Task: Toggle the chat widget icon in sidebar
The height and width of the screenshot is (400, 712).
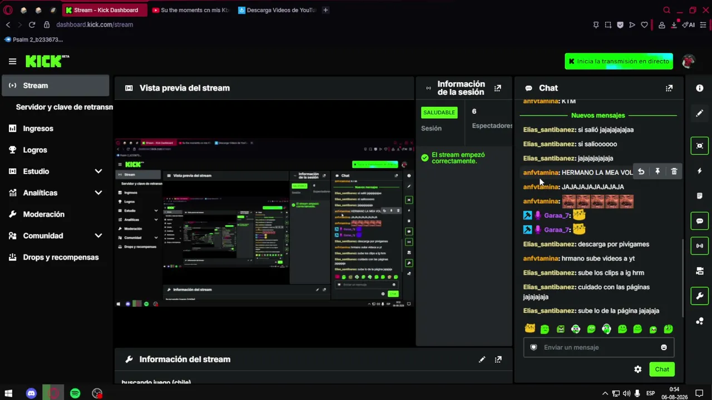Action: [700, 221]
